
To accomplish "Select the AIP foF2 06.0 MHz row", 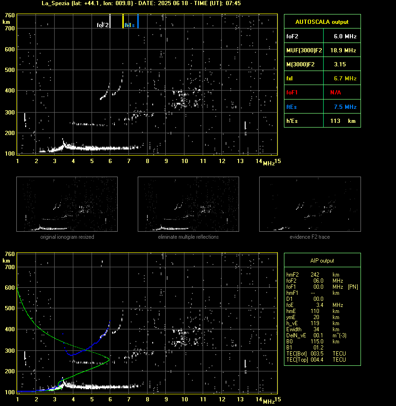I will [x=315, y=281].
